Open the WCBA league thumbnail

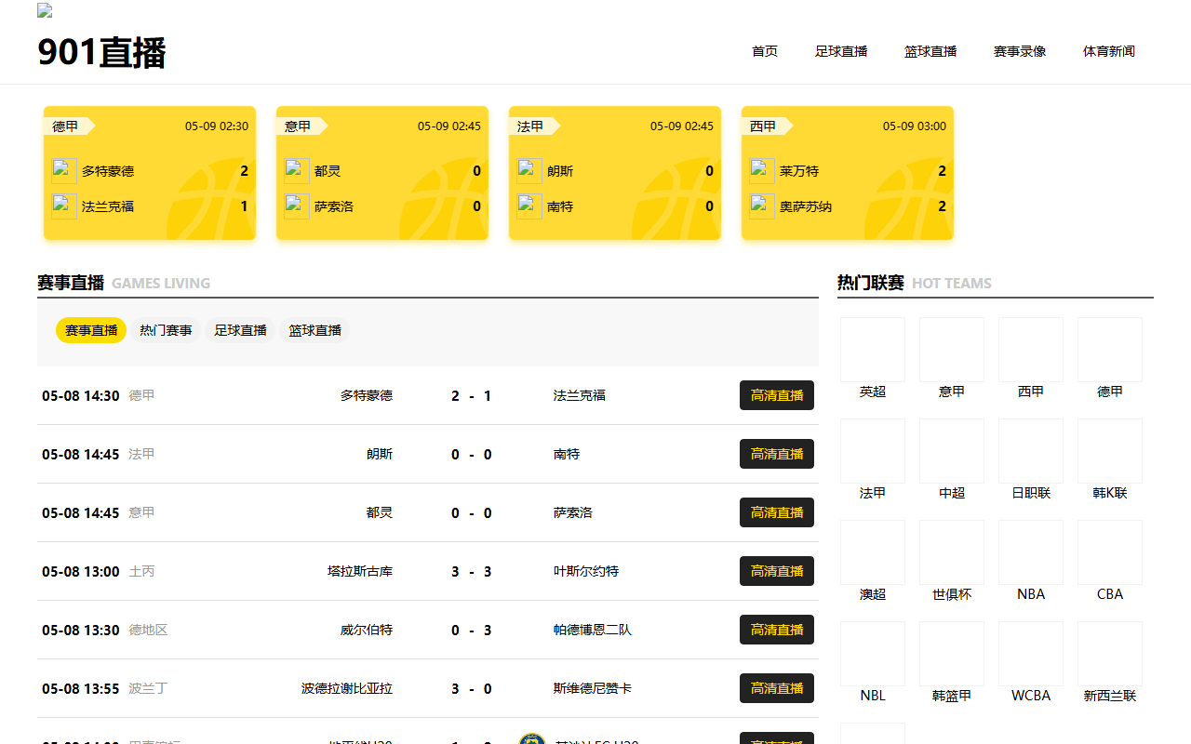click(x=1031, y=654)
